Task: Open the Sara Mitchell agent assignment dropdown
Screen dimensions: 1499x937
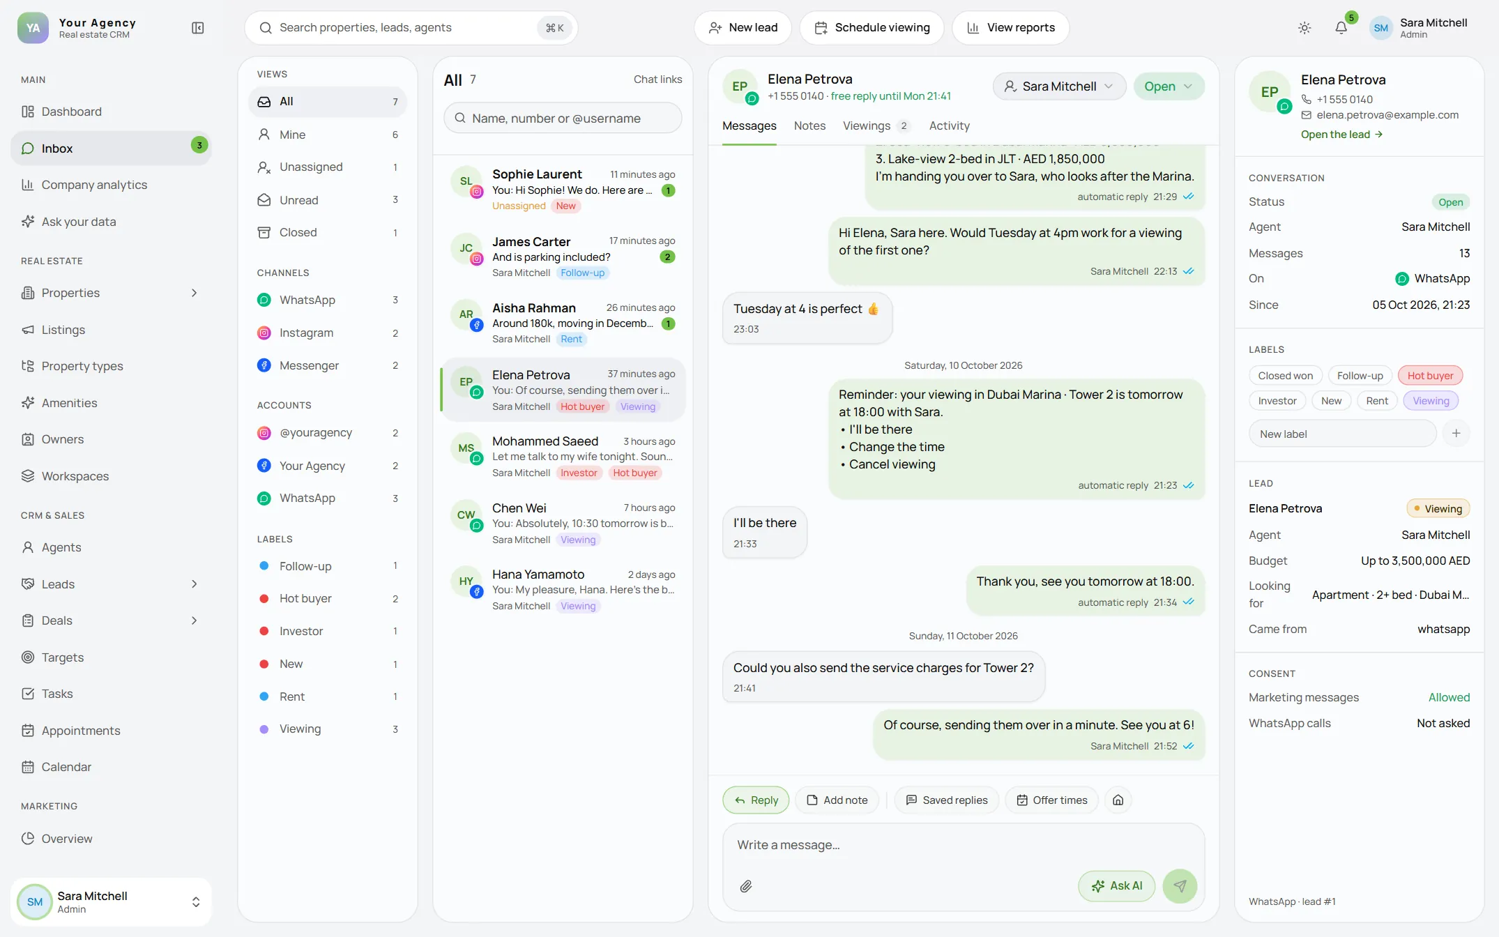Action: pyautogui.click(x=1059, y=86)
